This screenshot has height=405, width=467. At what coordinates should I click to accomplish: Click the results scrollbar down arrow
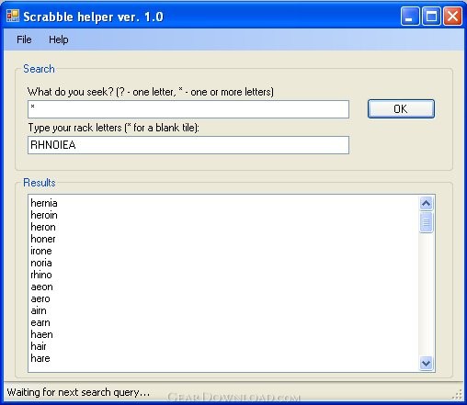[x=426, y=364]
